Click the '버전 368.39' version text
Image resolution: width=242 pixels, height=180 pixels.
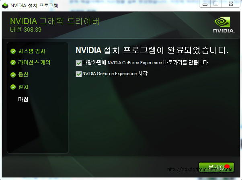[26, 30]
